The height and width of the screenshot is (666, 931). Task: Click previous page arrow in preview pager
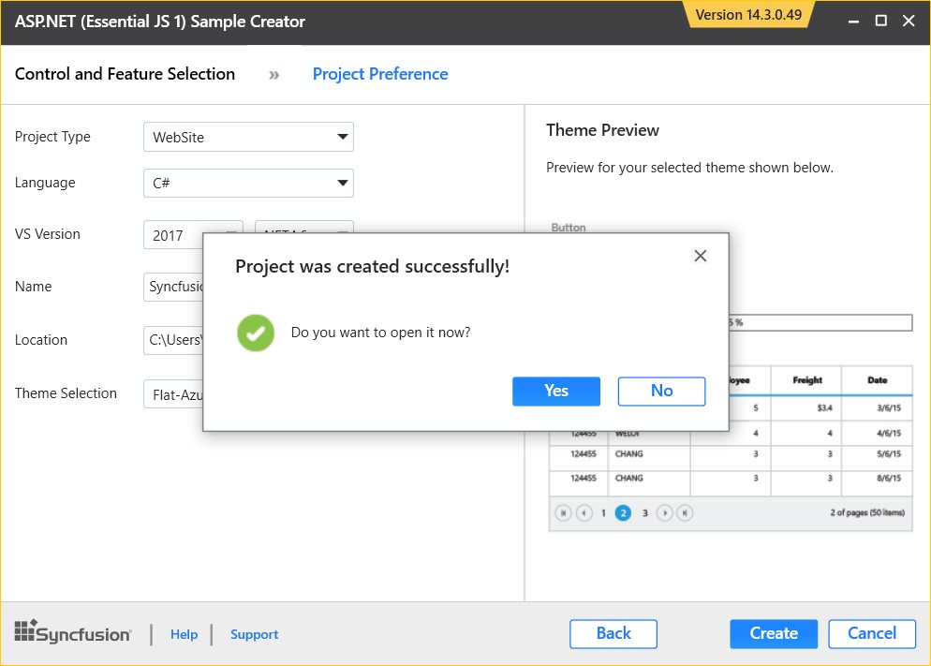pos(584,512)
